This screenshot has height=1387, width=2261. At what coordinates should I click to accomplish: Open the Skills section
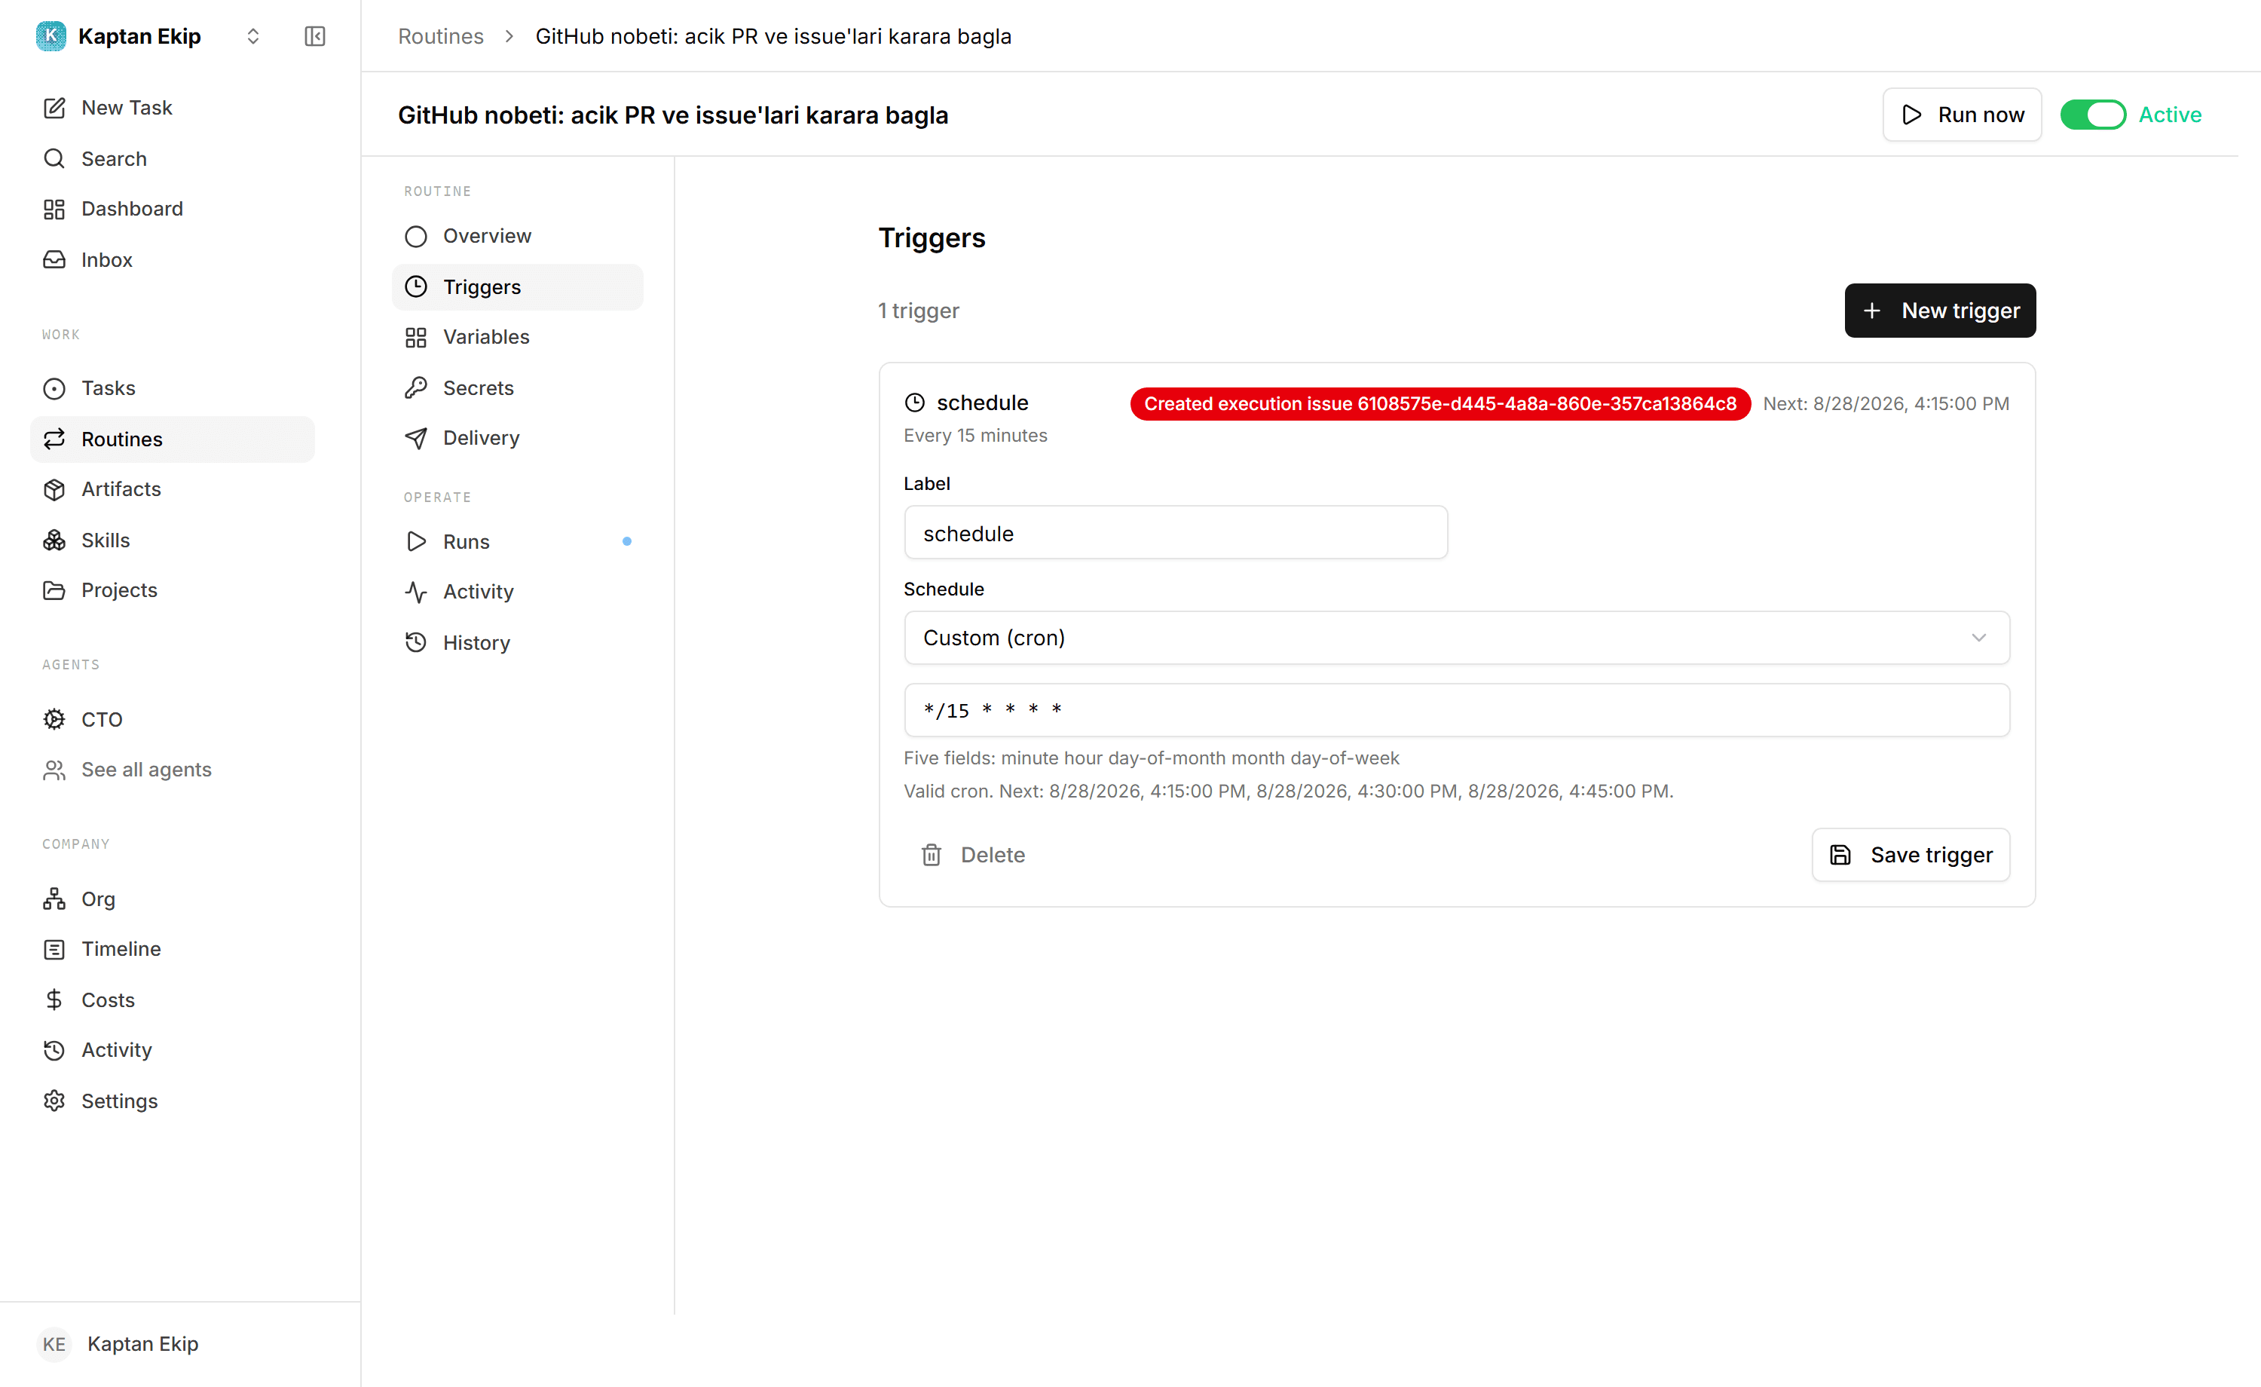(x=172, y=540)
